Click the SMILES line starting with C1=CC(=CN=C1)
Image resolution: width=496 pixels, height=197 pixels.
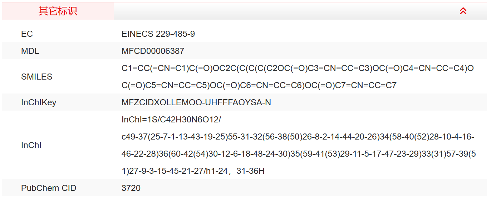tap(298, 68)
